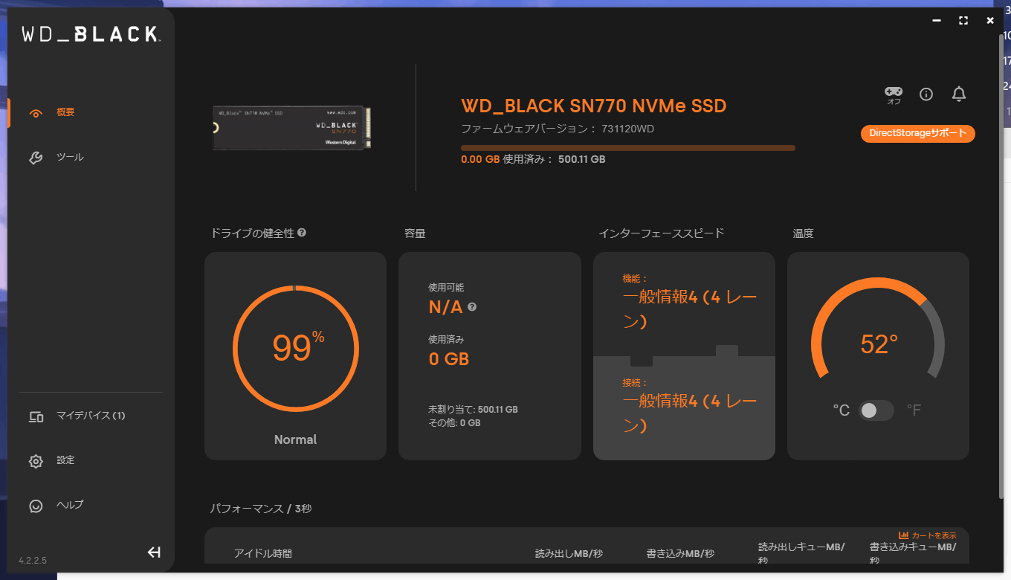The image size is (1011, 580).
Task: Click the 読み出しキューMB/秒 column header
Action: (x=801, y=553)
